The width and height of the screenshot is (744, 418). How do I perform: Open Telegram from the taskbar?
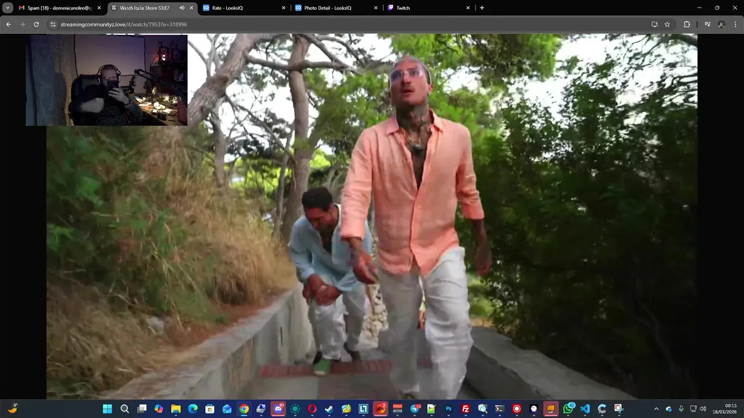414,409
